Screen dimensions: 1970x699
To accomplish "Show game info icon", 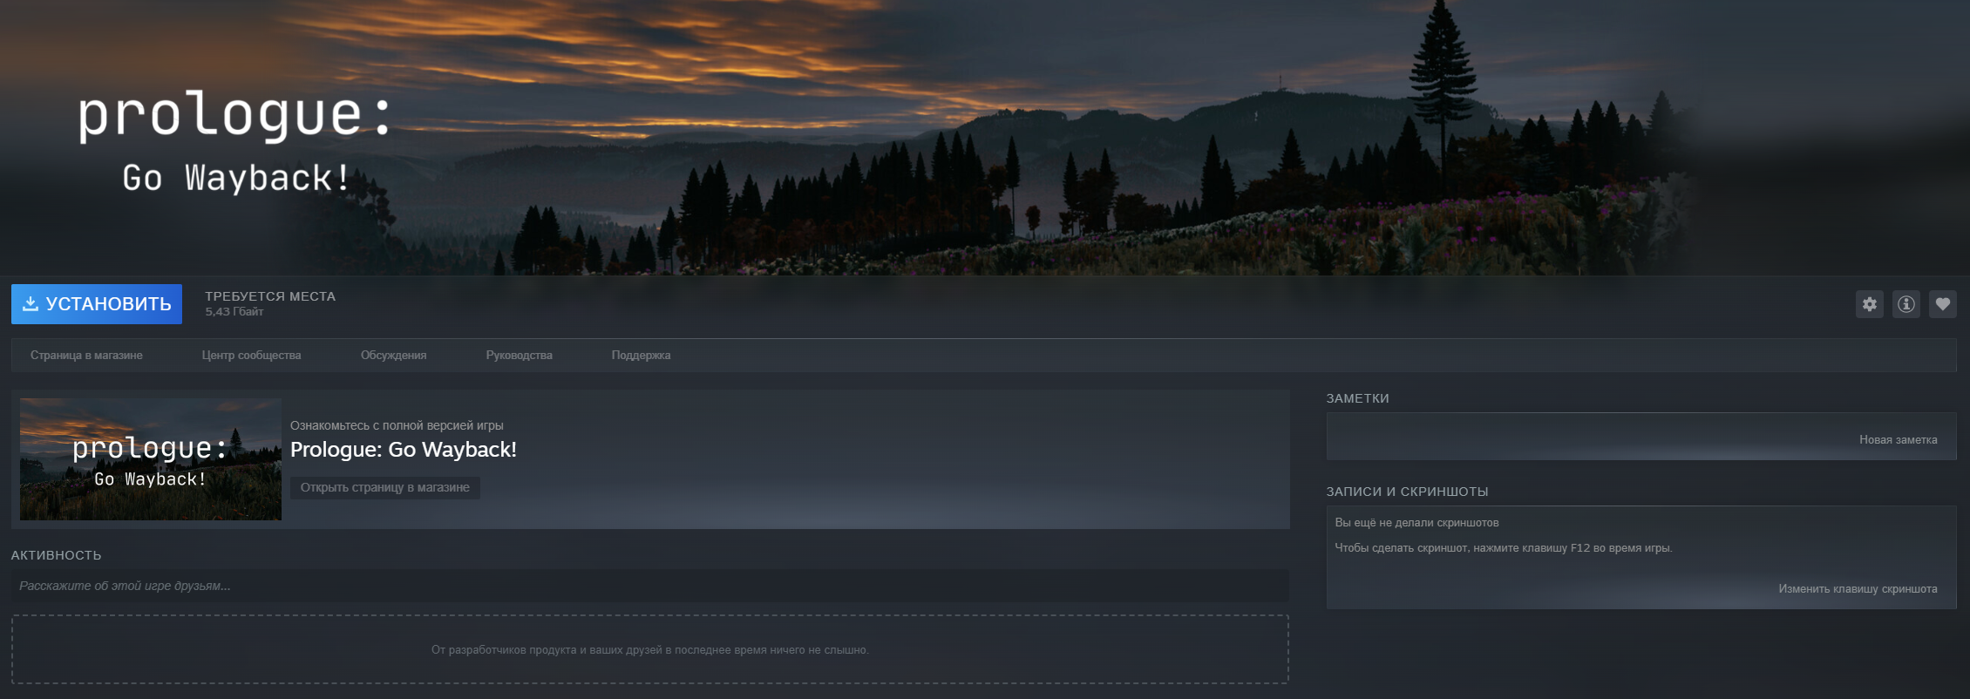I will tap(1906, 304).
